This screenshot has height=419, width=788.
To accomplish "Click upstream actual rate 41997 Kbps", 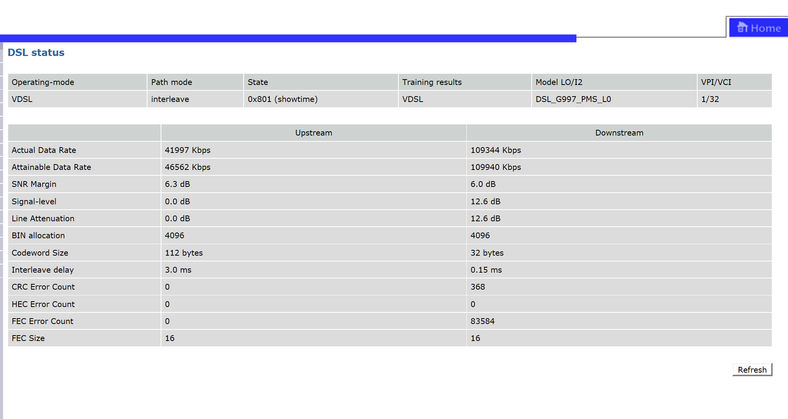I will (188, 150).
